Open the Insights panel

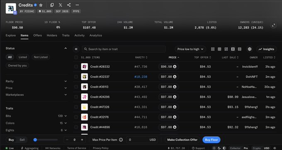pos(266,49)
